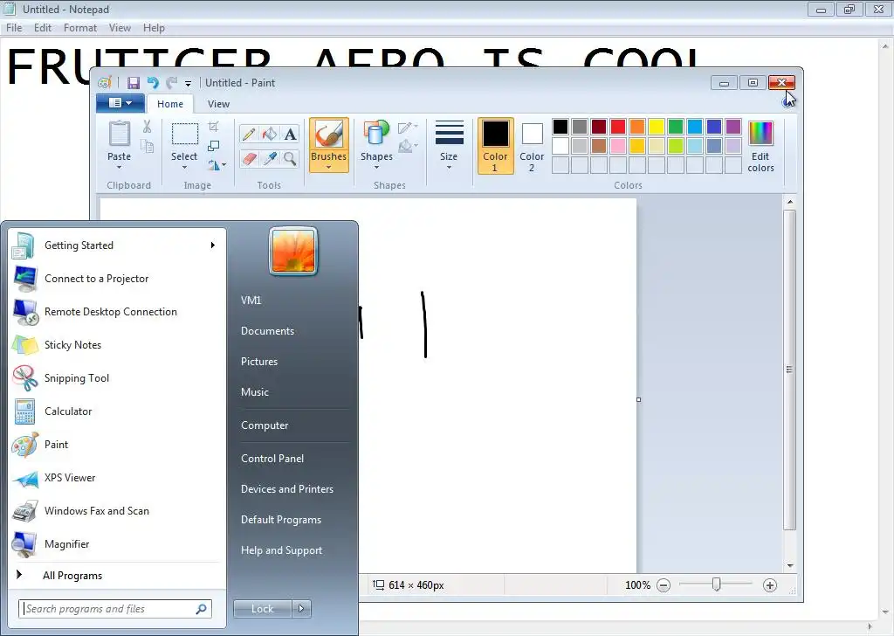Open the Help menu in Notepad
Screen dimensions: 894x636
[x=154, y=28]
